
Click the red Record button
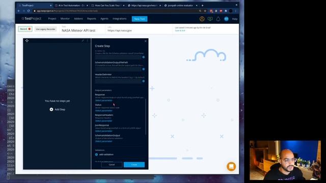(x=25, y=29)
